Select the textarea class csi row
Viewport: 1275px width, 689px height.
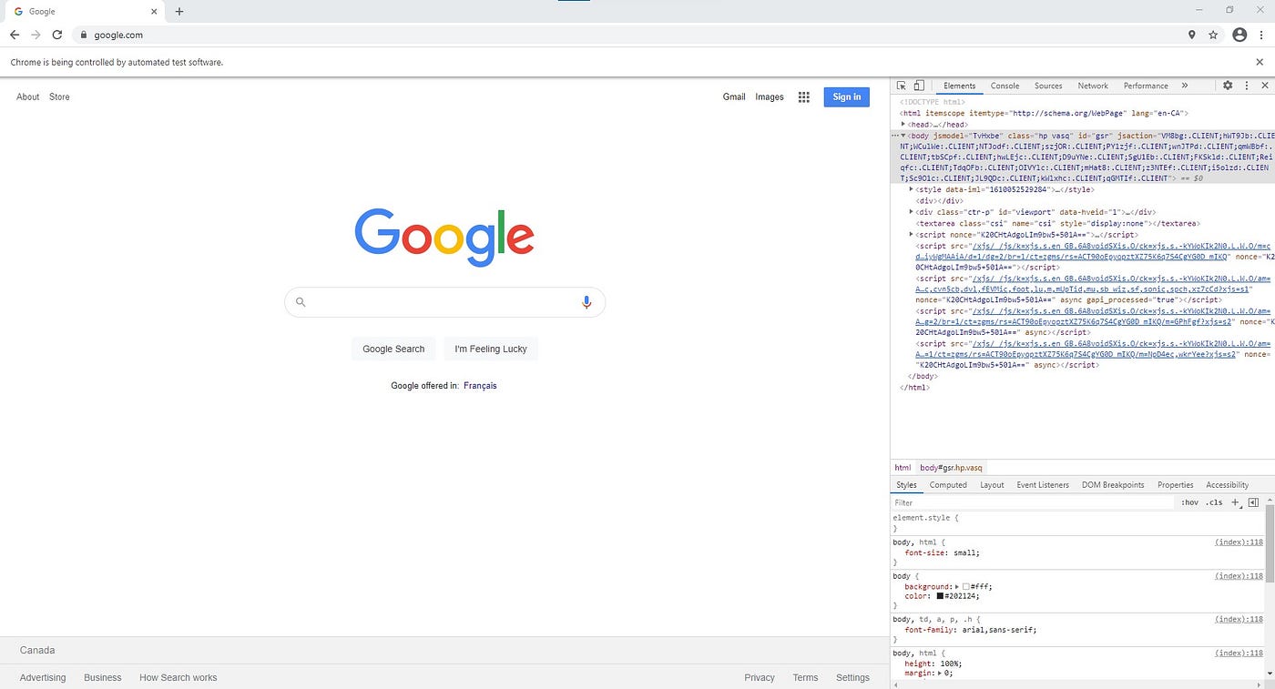(1057, 223)
